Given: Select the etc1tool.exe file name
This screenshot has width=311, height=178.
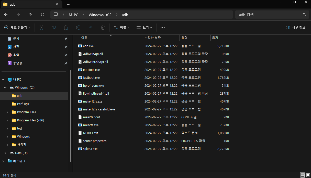Looking at the screenshot, I should point(91,70).
